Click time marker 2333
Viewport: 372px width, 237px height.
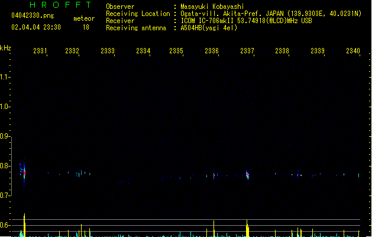pos(108,51)
